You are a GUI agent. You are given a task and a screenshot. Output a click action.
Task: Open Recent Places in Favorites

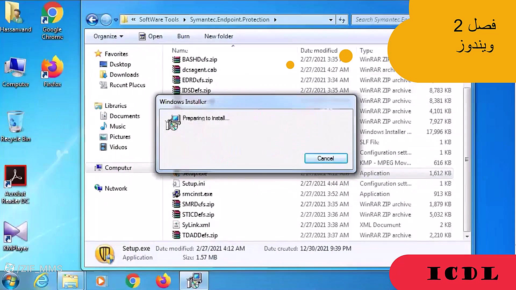coord(127,85)
